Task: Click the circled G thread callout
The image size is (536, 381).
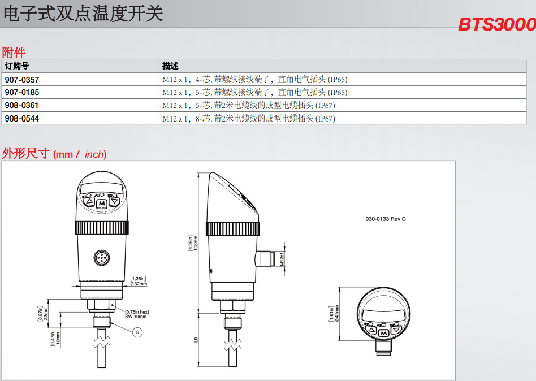Action: pos(137,332)
